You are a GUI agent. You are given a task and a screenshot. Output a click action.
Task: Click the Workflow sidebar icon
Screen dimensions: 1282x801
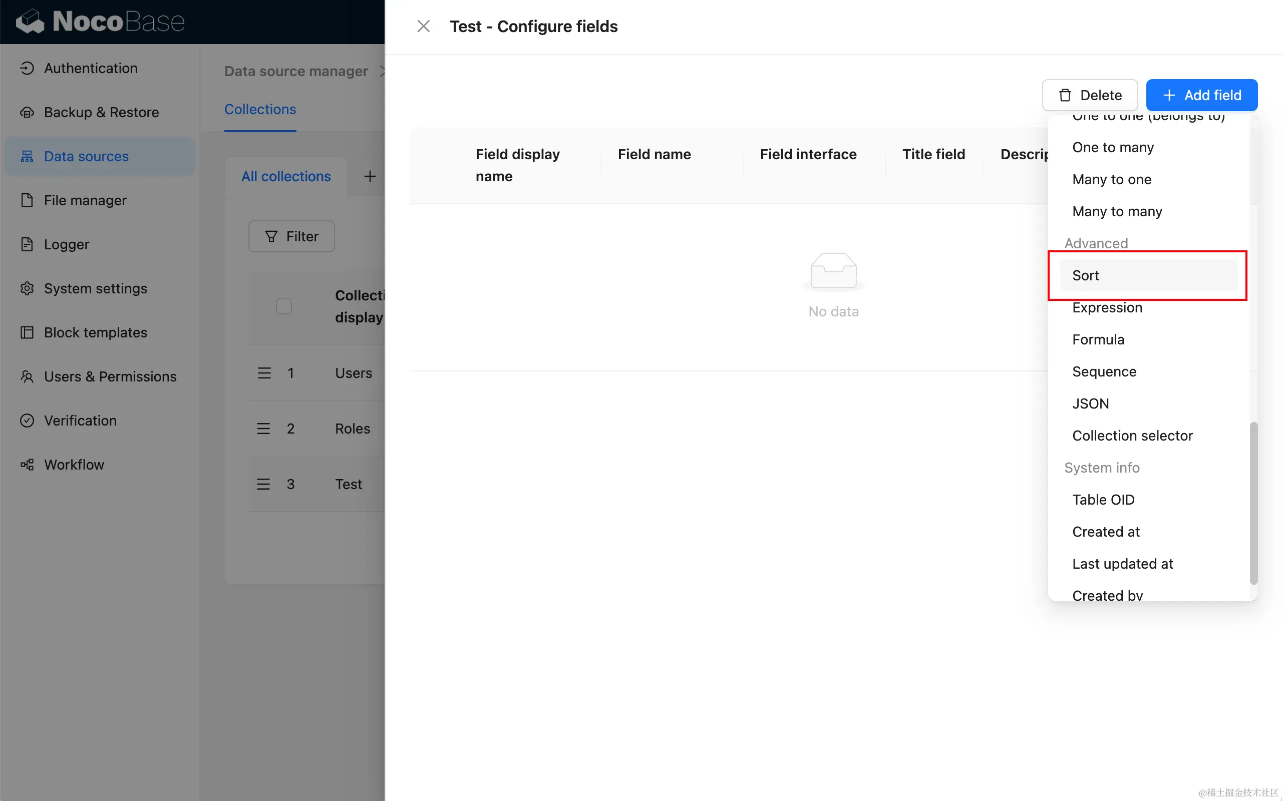pyautogui.click(x=27, y=465)
